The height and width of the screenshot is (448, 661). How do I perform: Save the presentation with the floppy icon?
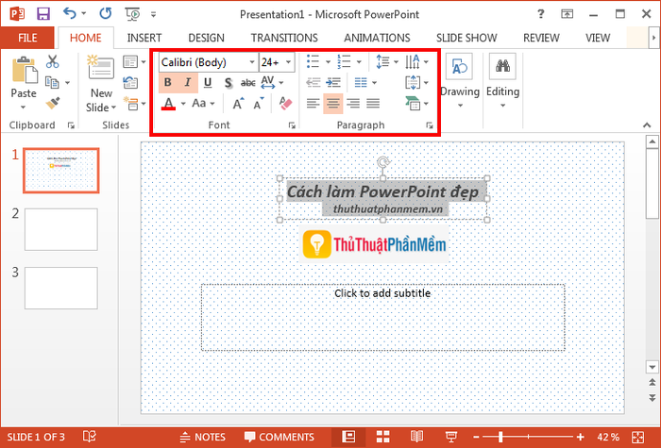pos(43,14)
